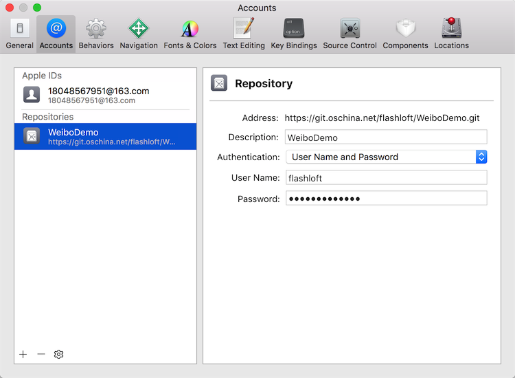
Task: Open Behaviors preferences gear icon
Action: (96, 28)
